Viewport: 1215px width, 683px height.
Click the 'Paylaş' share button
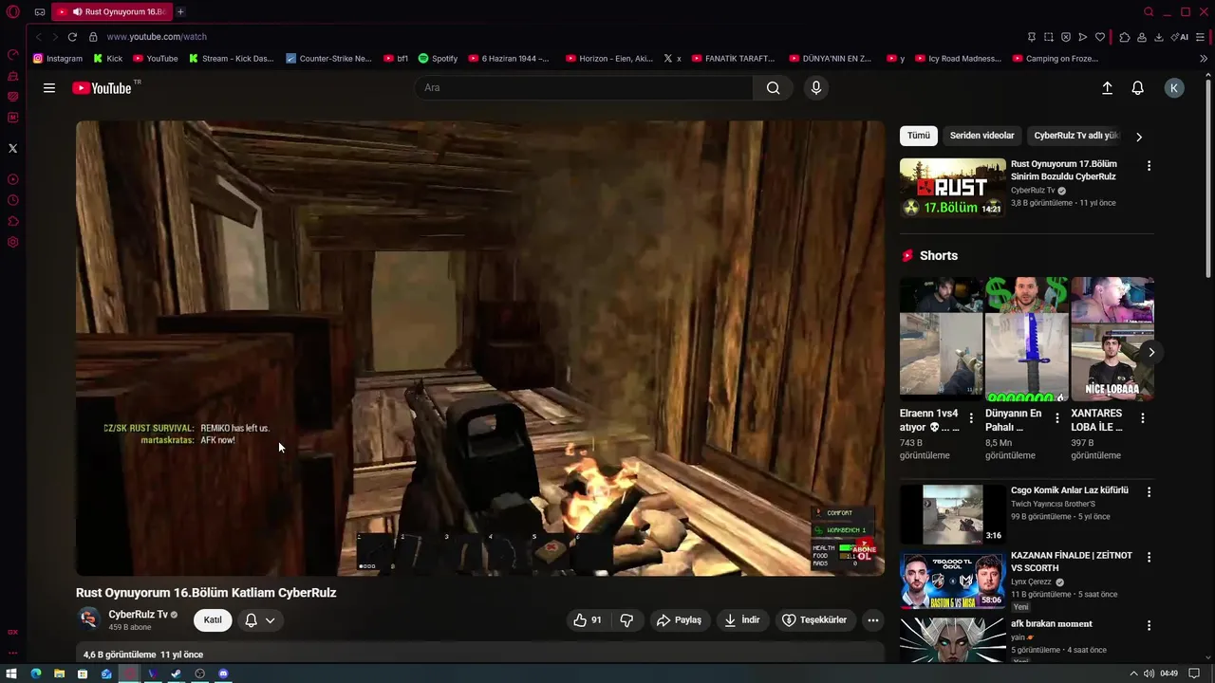(x=679, y=620)
